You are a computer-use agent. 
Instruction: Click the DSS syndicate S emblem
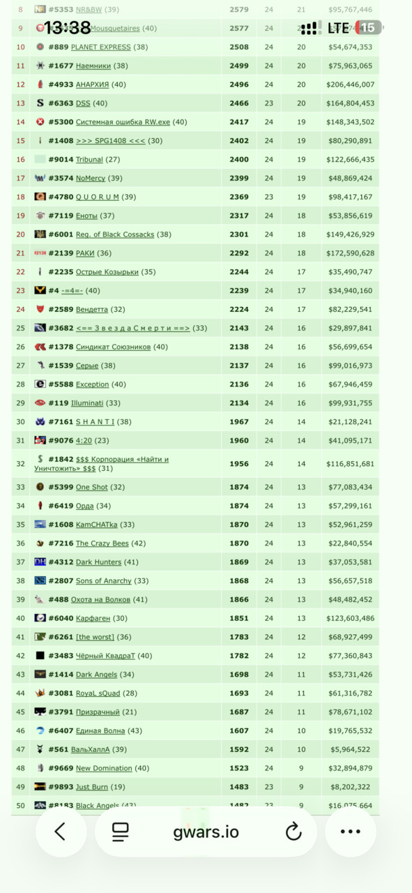[x=40, y=103]
